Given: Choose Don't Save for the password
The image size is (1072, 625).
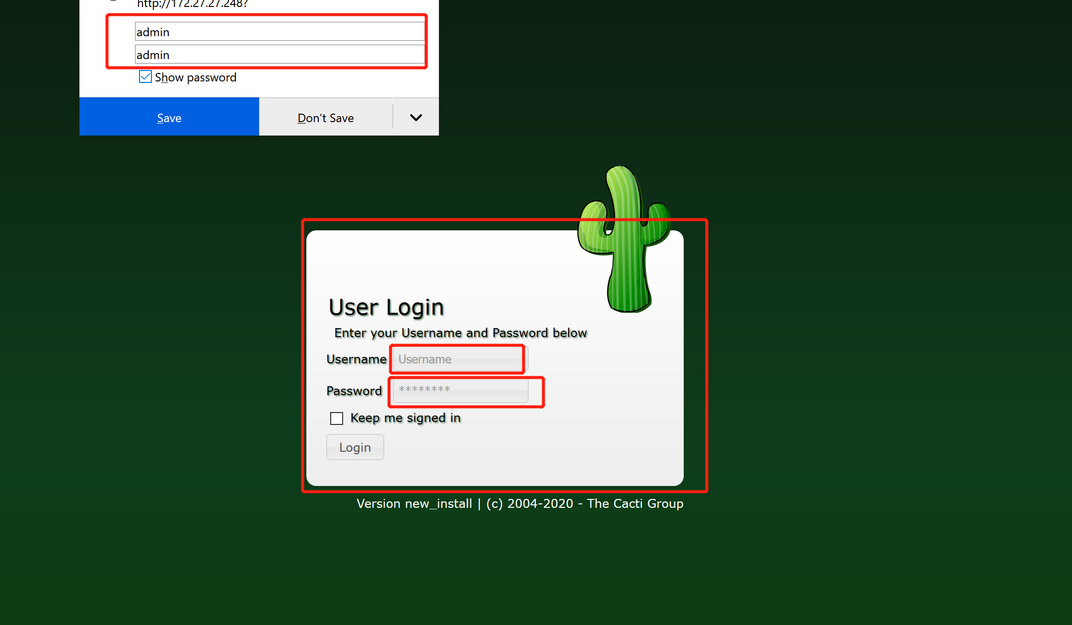Looking at the screenshot, I should [326, 117].
